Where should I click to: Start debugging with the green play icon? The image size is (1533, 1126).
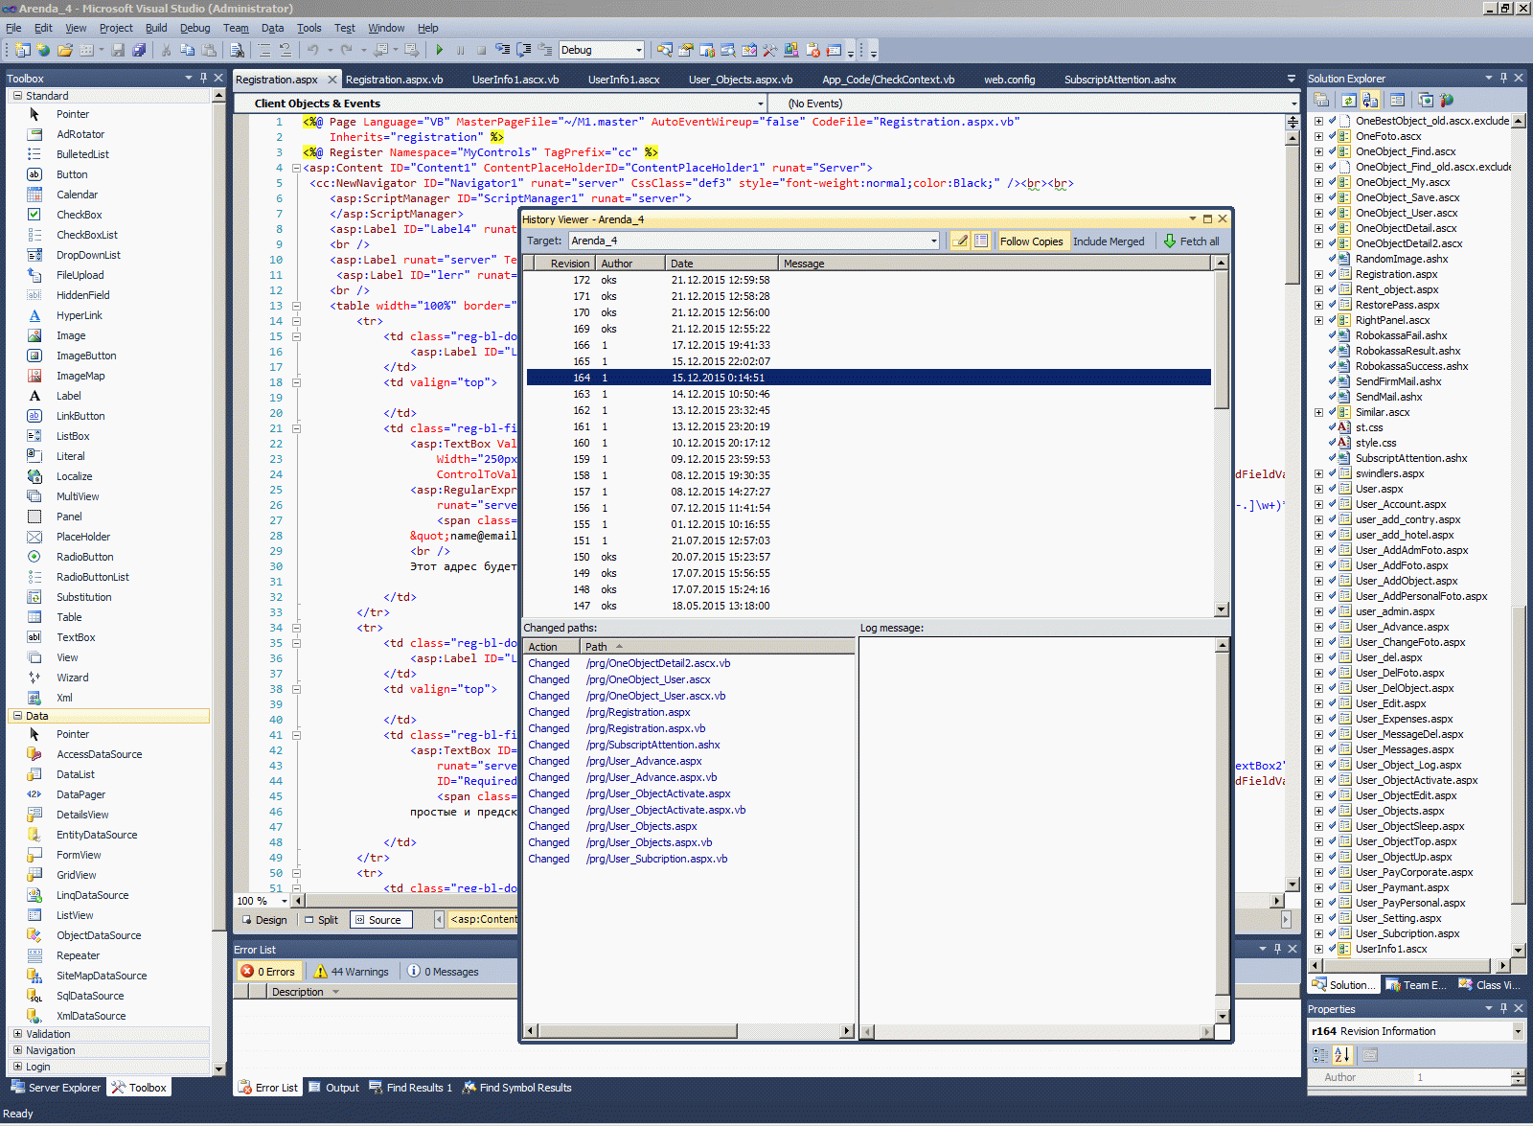pyautogui.click(x=439, y=50)
